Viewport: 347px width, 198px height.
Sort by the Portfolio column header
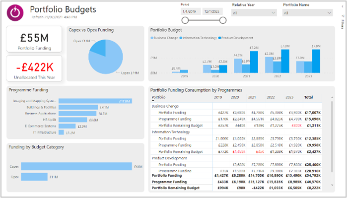(x=158, y=97)
